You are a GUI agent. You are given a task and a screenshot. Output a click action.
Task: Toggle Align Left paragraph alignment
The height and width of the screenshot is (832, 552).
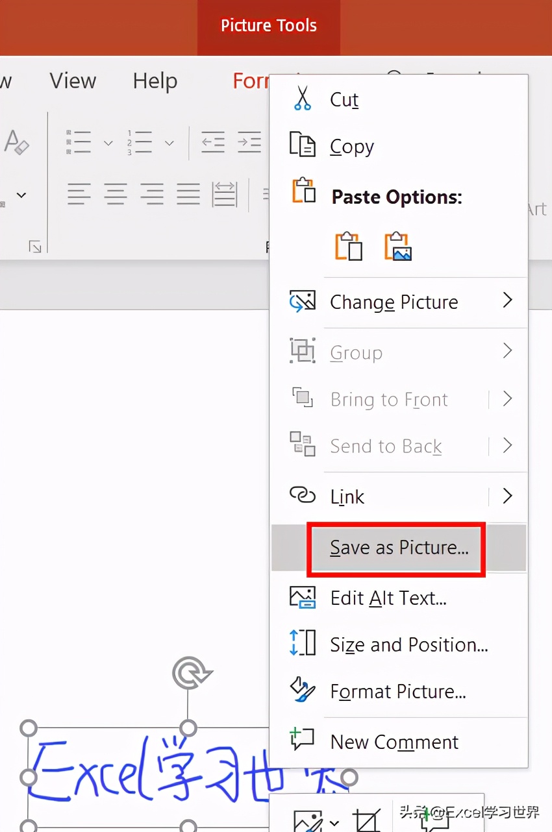pyautogui.click(x=79, y=193)
